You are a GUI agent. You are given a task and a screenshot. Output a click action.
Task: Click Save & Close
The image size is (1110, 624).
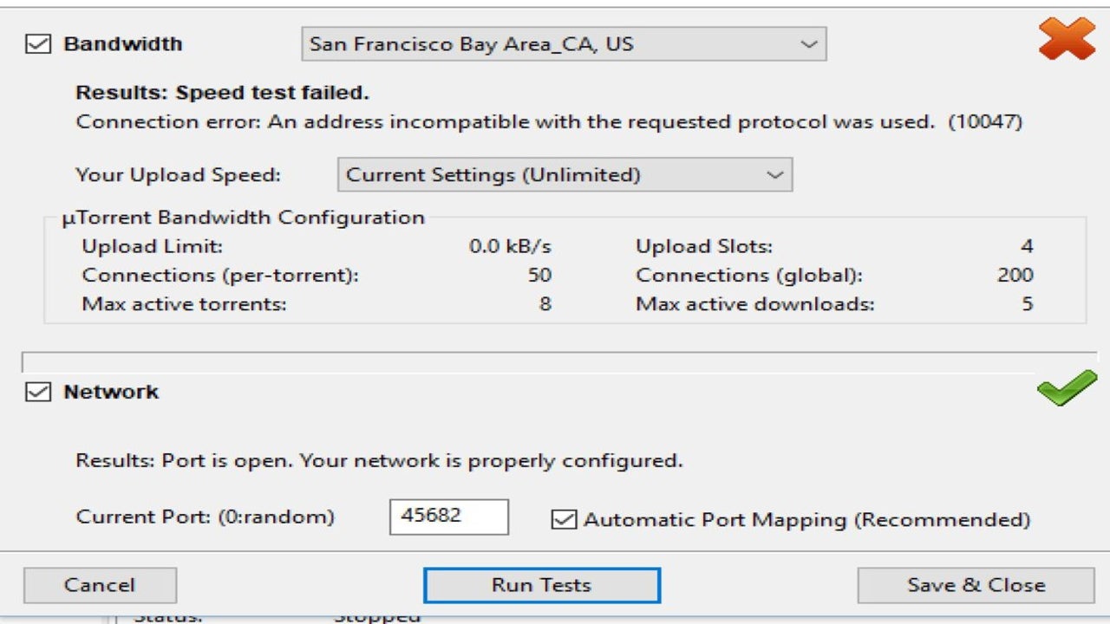click(976, 586)
